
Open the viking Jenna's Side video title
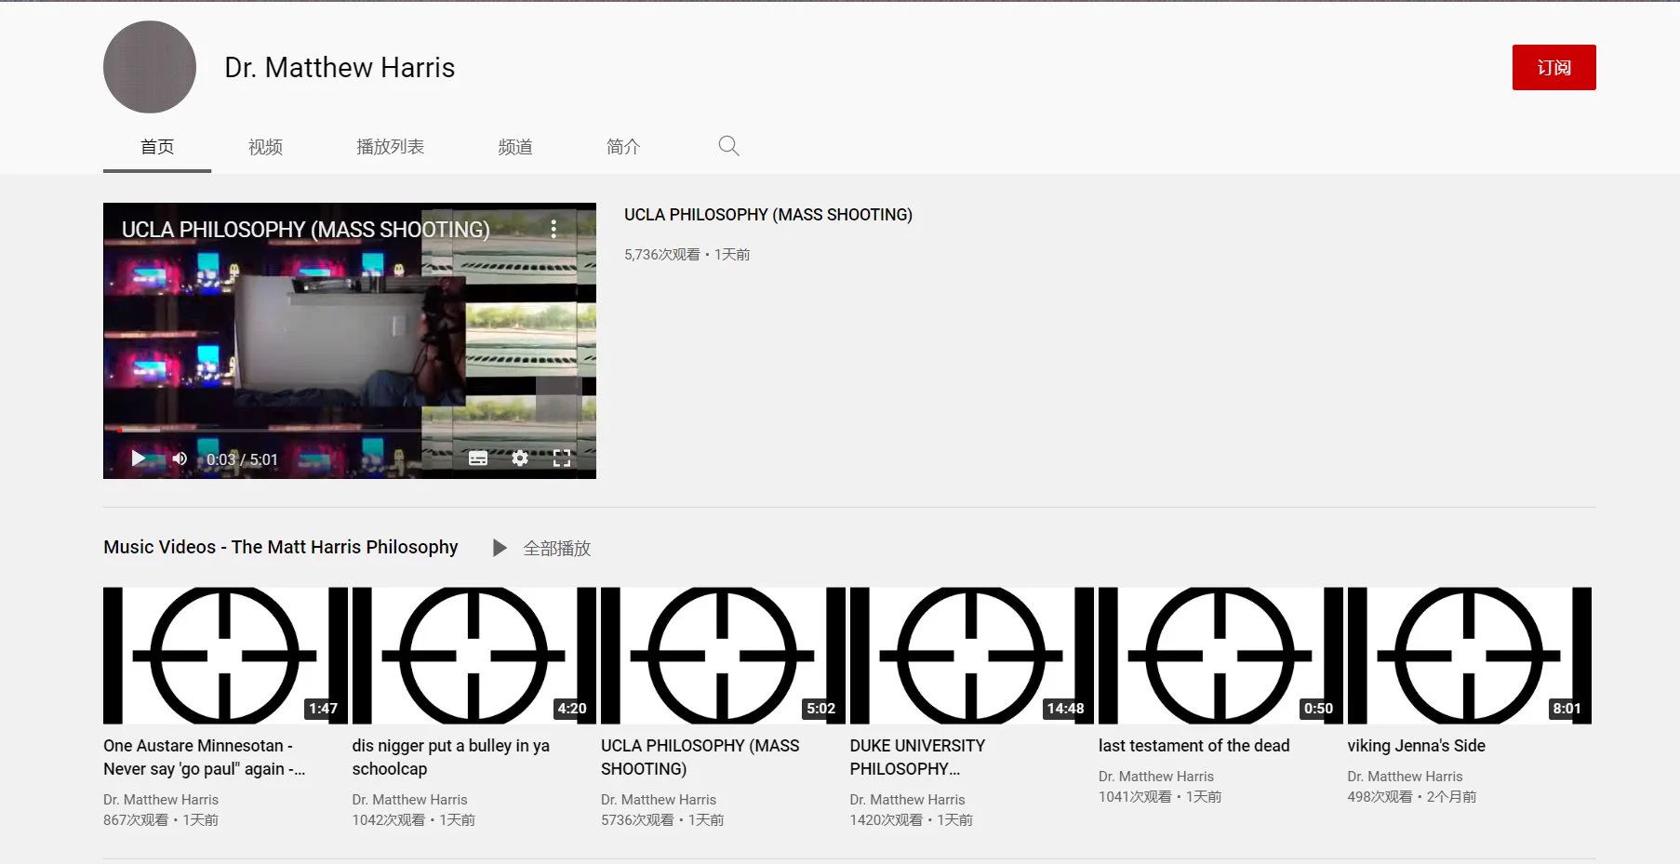tap(1417, 746)
